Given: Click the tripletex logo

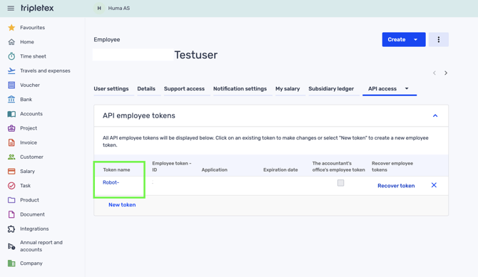Looking at the screenshot, I should tap(37, 9).
